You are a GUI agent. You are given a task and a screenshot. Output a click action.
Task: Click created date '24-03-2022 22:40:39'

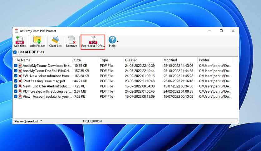click(140, 66)
